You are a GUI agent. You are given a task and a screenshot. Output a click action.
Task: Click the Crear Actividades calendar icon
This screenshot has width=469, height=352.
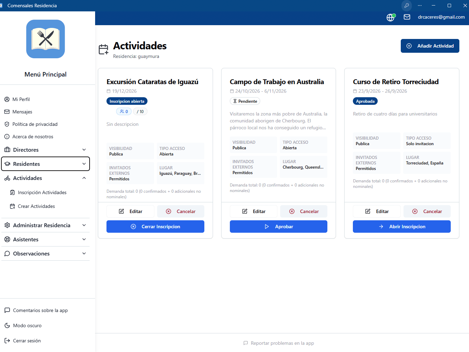pos(12,206)
